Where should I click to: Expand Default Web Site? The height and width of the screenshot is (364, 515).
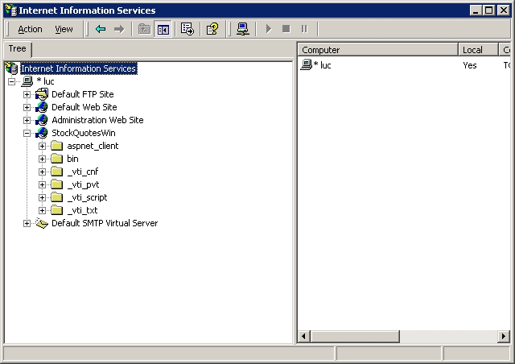pyautogui.click(x=27, y=107)
